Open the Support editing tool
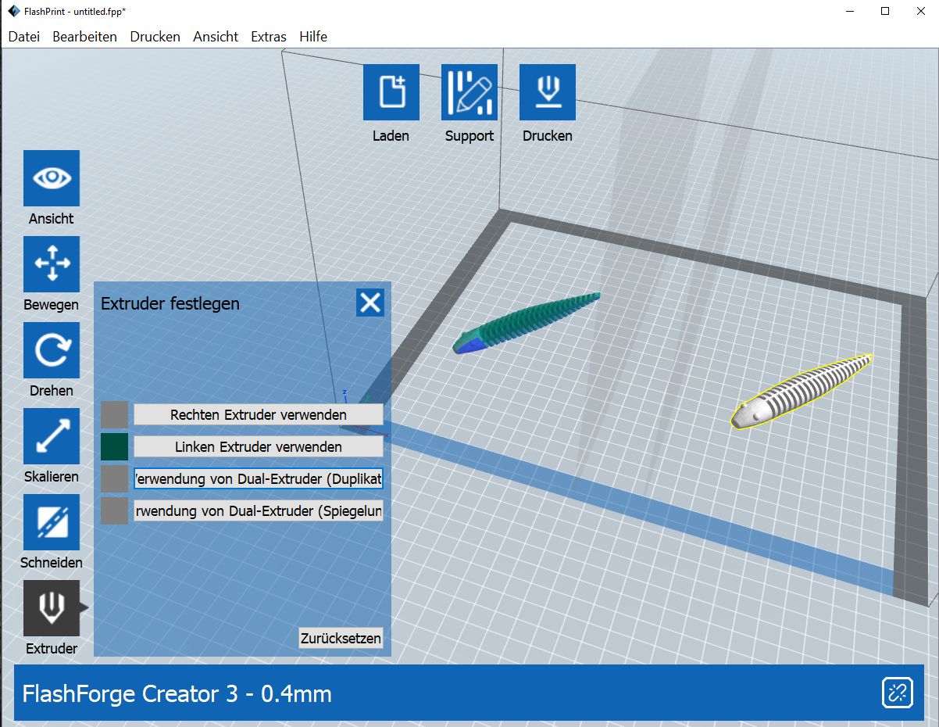Screen dimensions: 939x727 (x=469, y=92)
